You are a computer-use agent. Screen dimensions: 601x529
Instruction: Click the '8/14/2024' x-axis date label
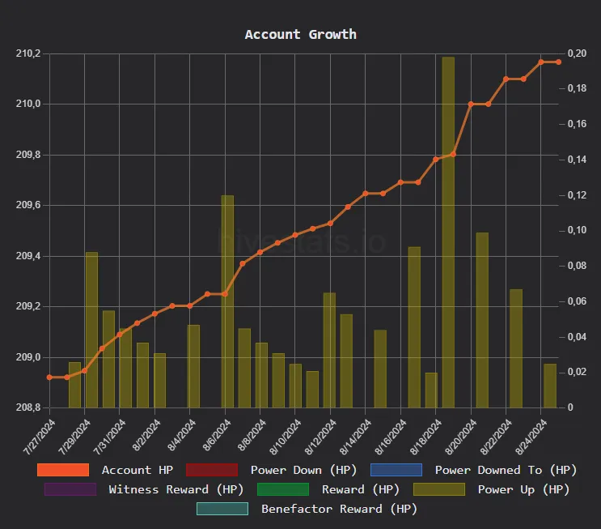click(355, 437)
